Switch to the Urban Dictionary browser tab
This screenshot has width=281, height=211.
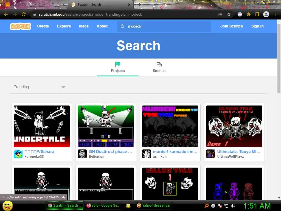(34, 5)
